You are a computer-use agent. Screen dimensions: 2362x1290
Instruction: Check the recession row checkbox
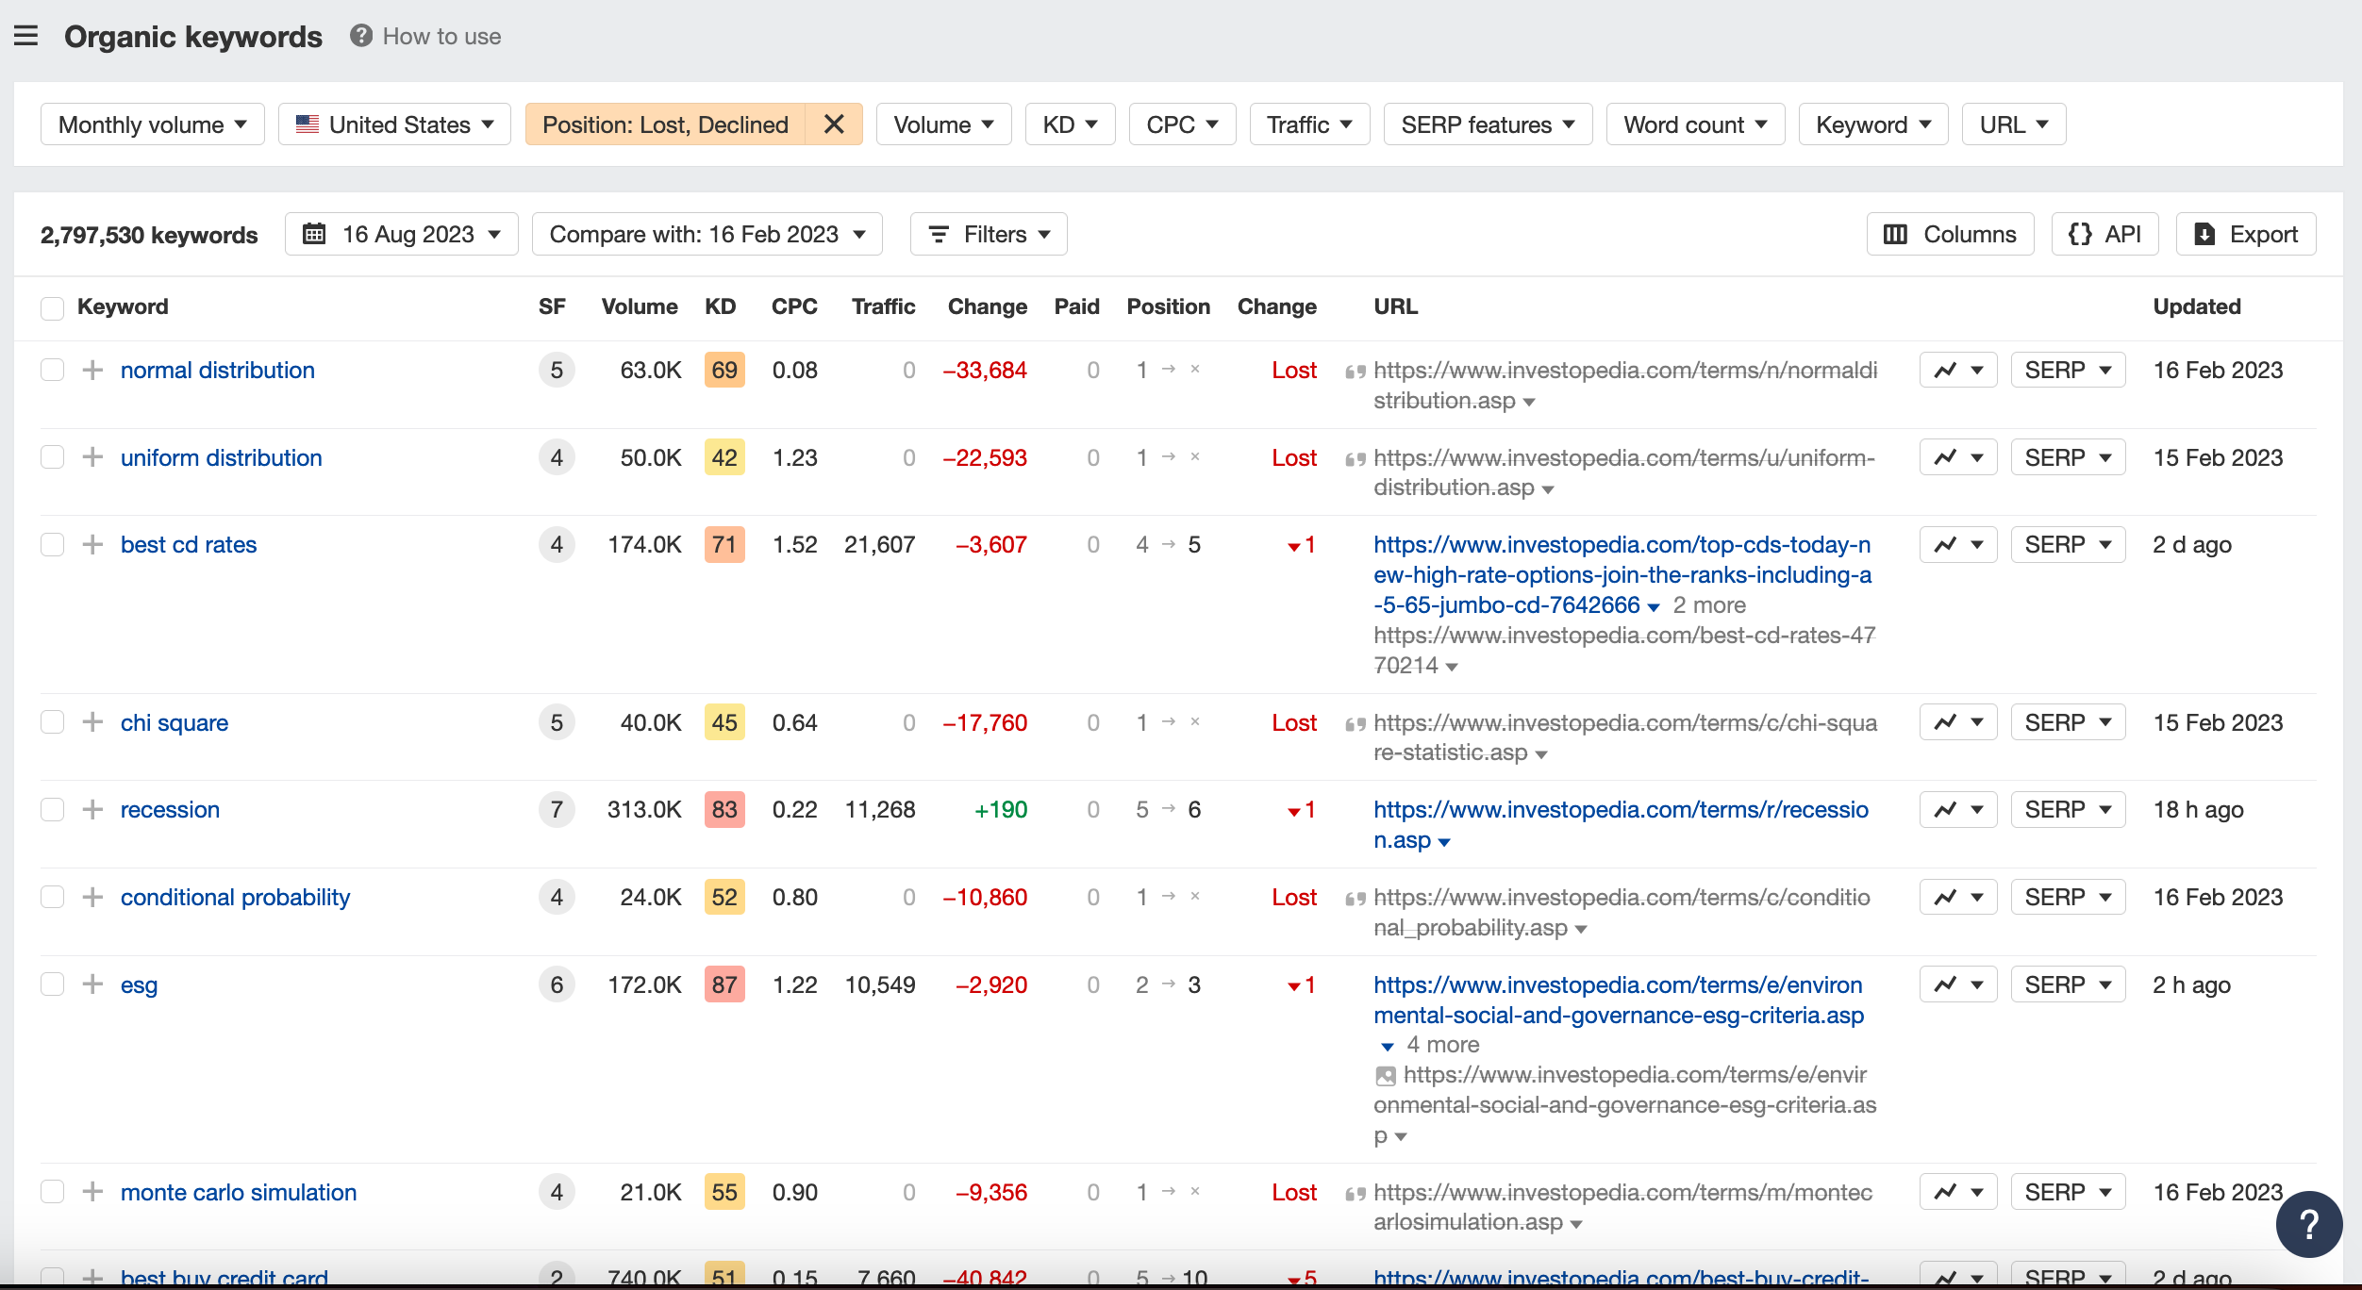pyautogui.click(x=52, y=809)
